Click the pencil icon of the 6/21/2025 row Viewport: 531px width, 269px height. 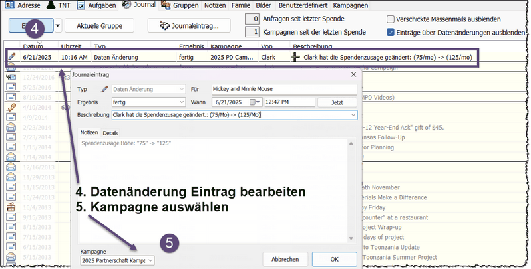point(11,57)
